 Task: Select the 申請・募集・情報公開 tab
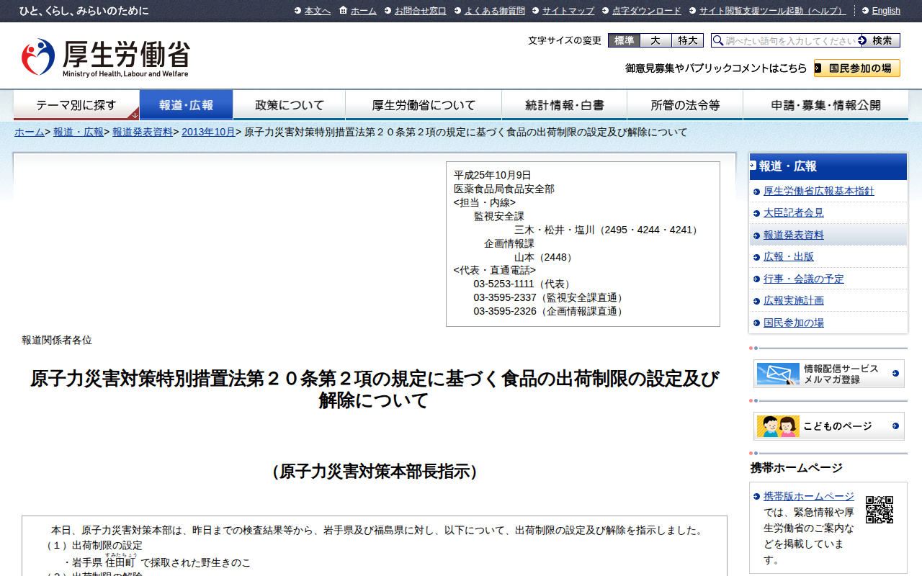click(825, 105)
